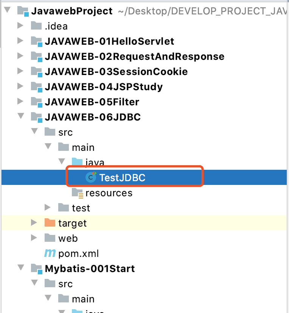
Task: Click the Maven icon next to pom.xml
Action: click(50, 253)
